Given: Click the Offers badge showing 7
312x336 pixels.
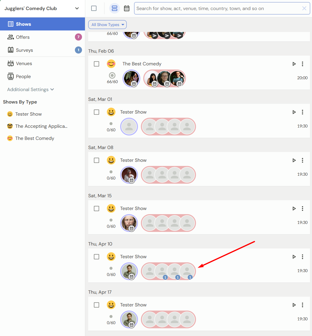Looking at the screenshot, I should (78, 37).
